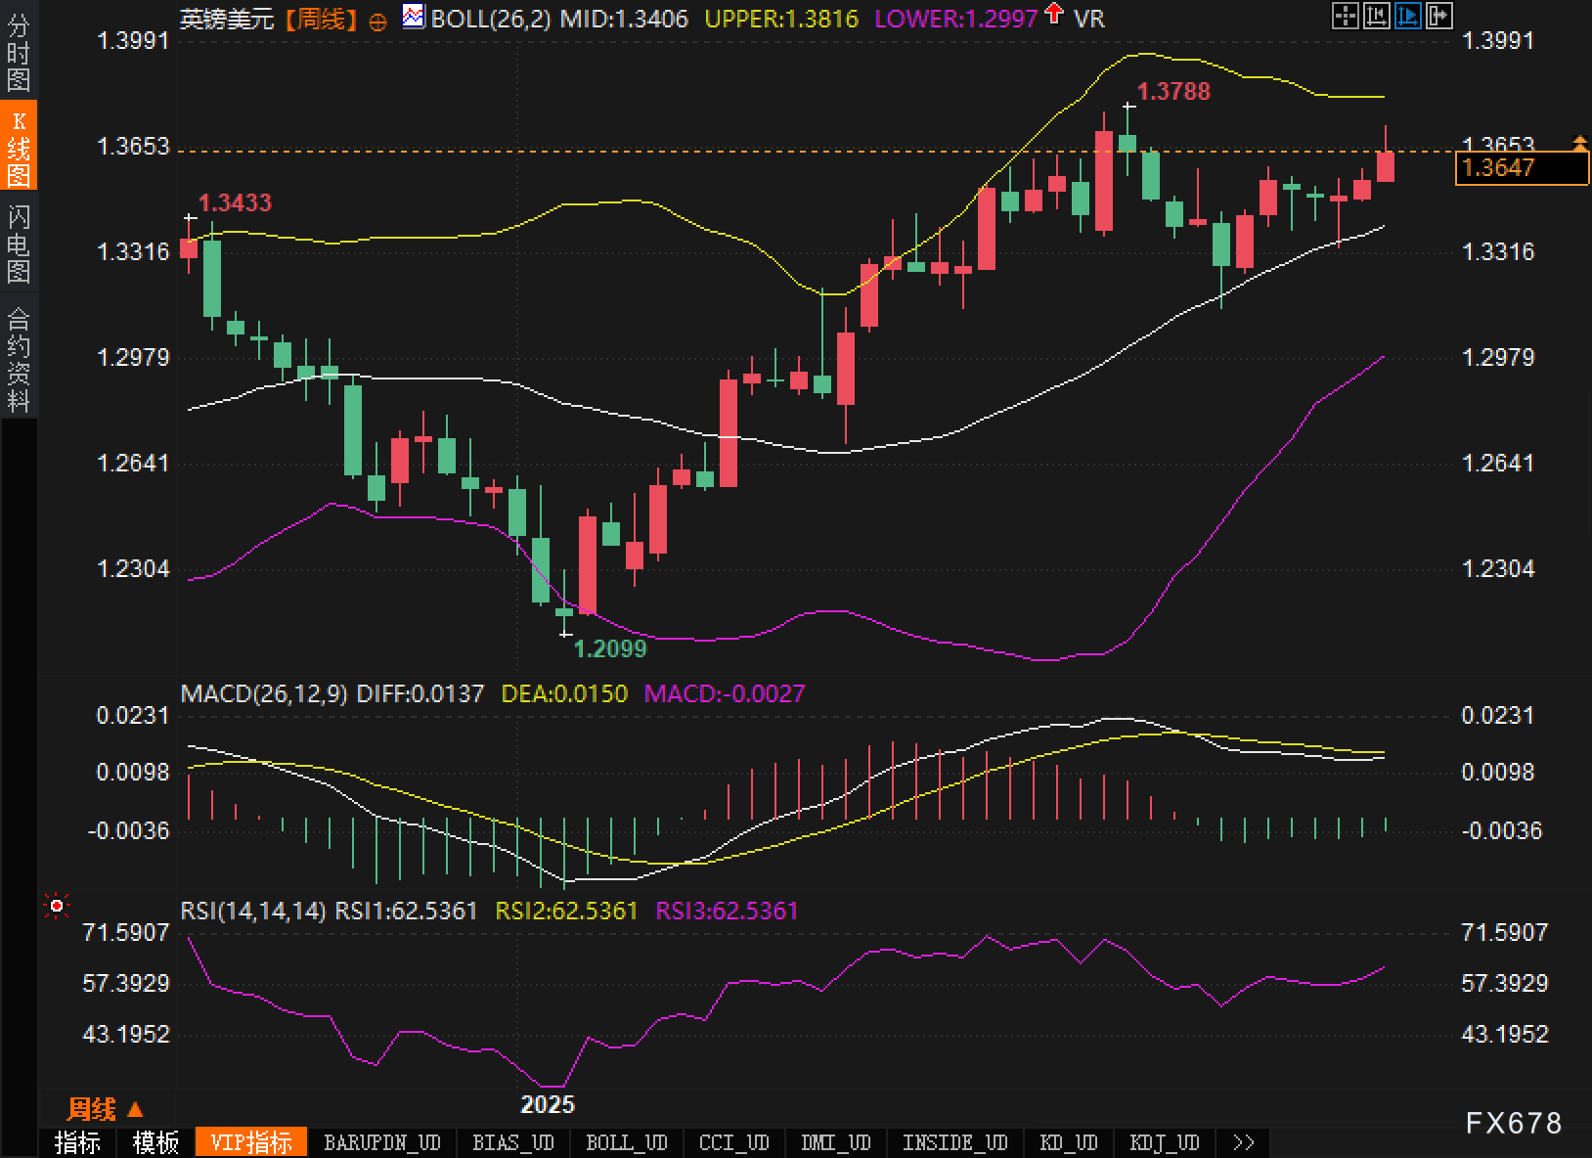Select the K线图 sidebar tab

(19, 147)
